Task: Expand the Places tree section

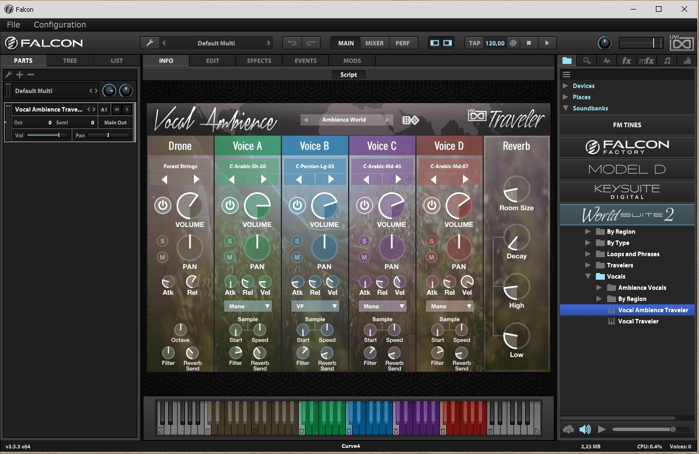Action: 566,97
